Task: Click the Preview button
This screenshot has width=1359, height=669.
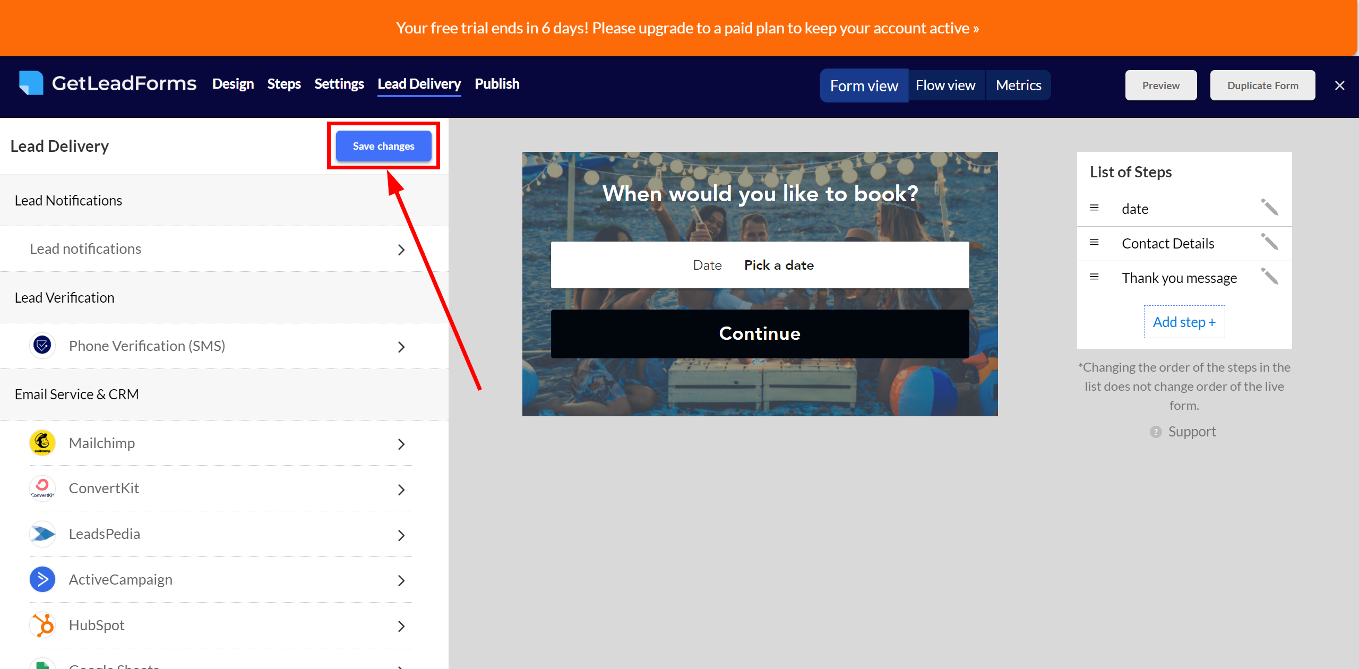Action: (1161, 85)
